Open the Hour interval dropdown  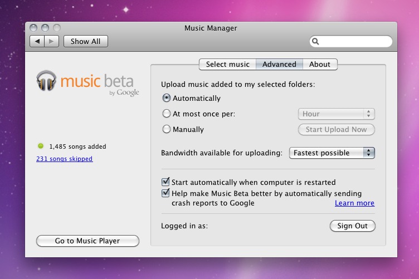(337, 114)
